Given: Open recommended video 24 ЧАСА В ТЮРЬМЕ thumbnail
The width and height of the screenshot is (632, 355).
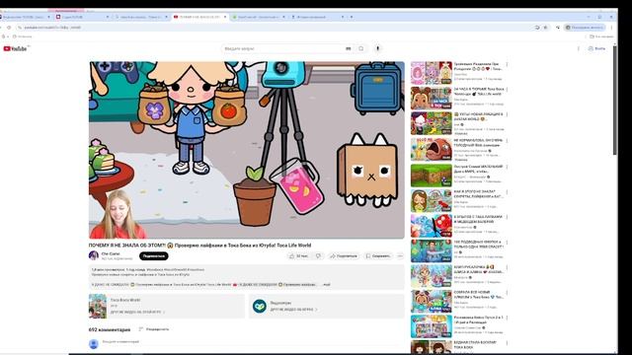Looking at the screenshot, I should pyautogui.click(x=432, y=98).
